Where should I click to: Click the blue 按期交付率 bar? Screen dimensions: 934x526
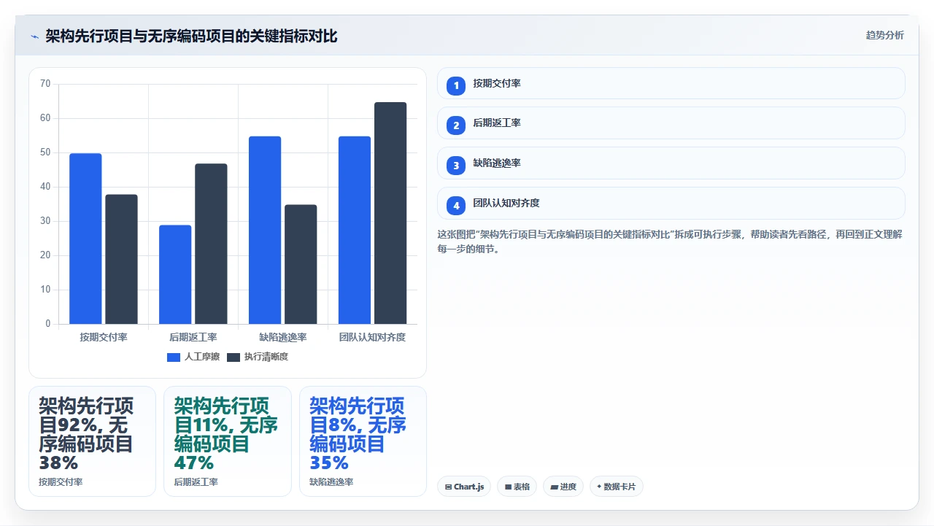click(85, 239)
